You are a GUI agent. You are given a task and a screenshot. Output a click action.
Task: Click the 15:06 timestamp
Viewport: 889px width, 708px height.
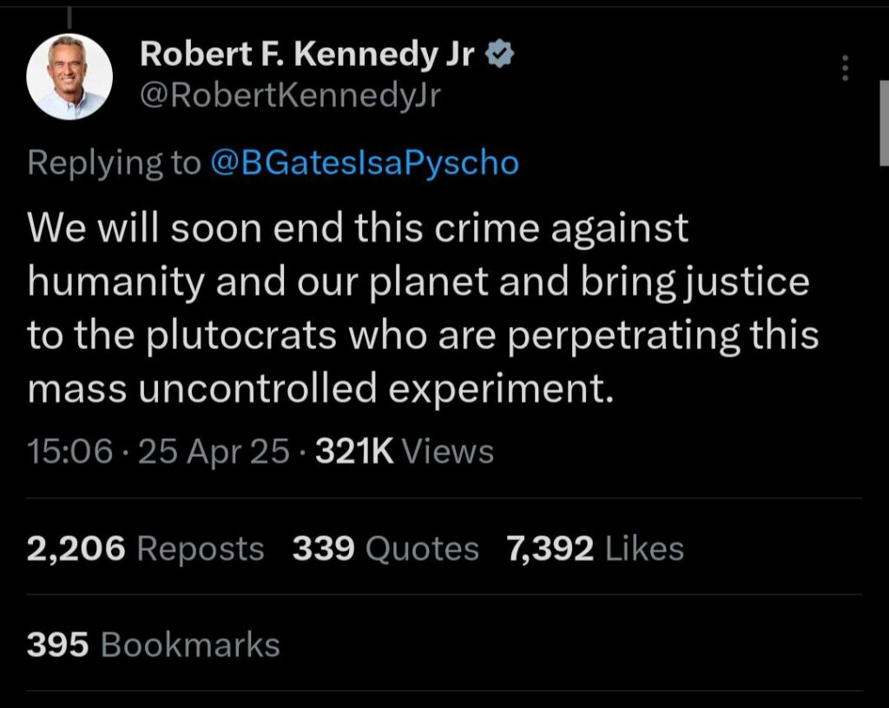(x=69, y=451)
